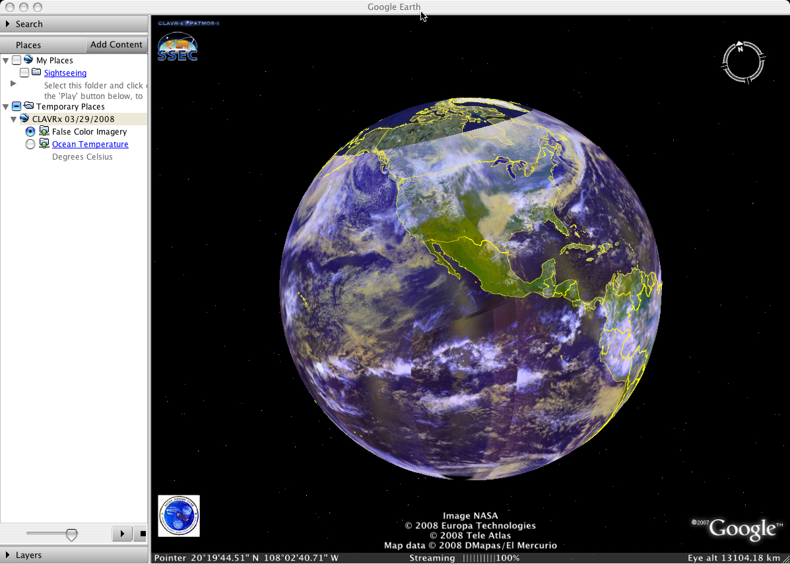Click the Degrees Celsius description text
This screenshot has height=564, width=790.
82,156
